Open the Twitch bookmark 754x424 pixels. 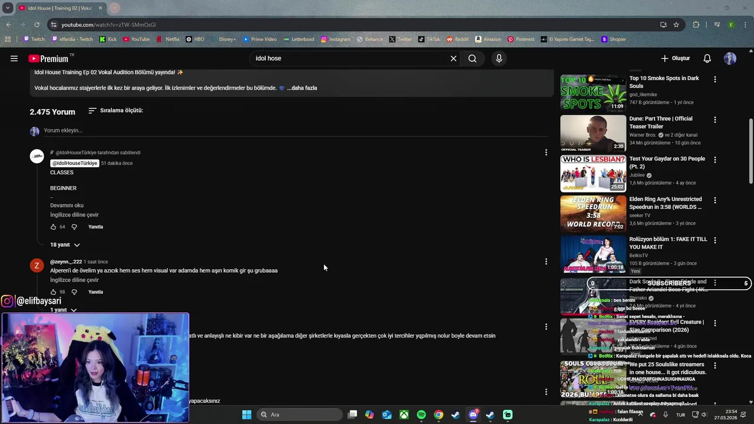(x=34, y=39)
